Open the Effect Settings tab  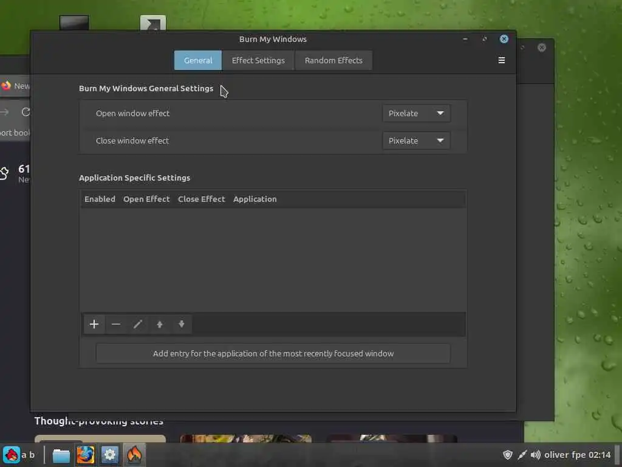pyautogui.click(x=258, y=60)
